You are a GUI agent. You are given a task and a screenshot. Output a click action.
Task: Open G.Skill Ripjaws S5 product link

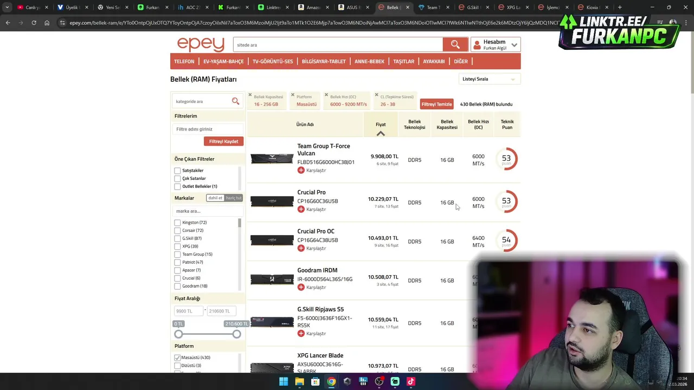[320, 309]
